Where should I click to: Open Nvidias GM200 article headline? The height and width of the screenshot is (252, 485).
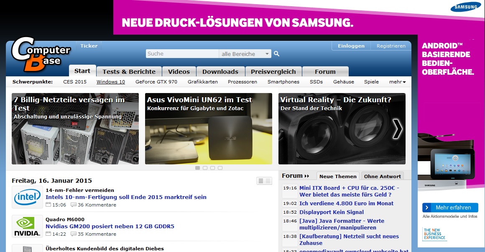click(110, 227)
